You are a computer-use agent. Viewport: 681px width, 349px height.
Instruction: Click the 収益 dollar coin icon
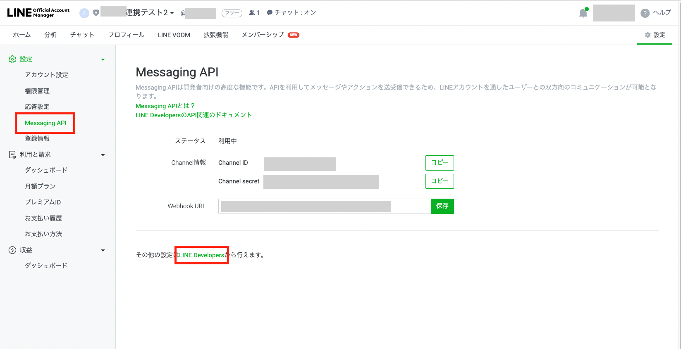coord(12,250)
